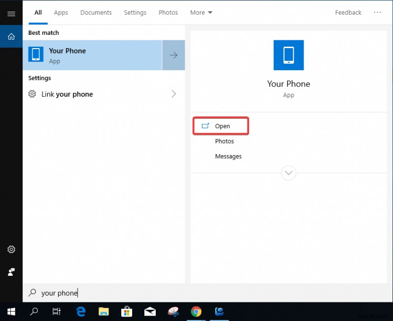Click the search icon on the taskbar

(33, 312)
